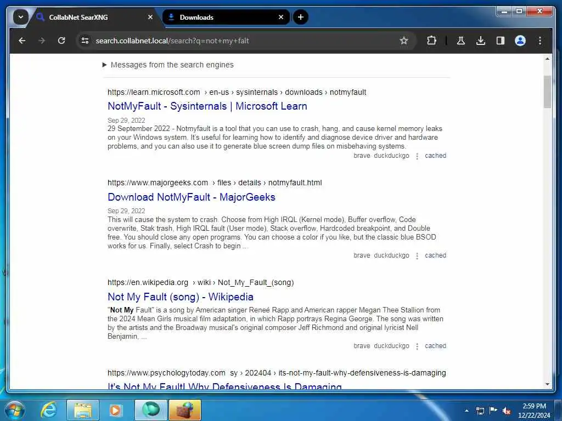This screenshot has height=421, width=562.
Task: Switch to the Downloads tab
Action: 225,17
